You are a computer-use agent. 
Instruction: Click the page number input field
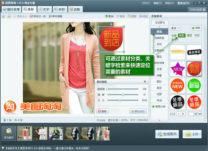coord(191,114)
